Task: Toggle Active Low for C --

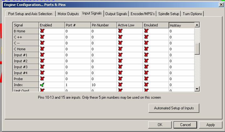Action: (120, 43)
